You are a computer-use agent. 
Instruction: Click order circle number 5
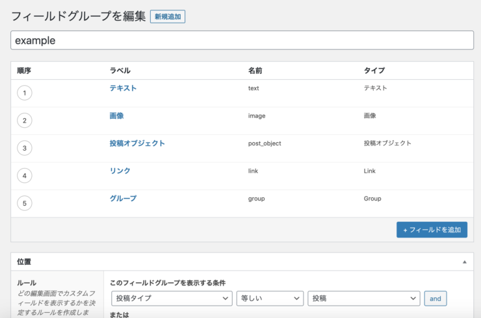pos(25,203)
